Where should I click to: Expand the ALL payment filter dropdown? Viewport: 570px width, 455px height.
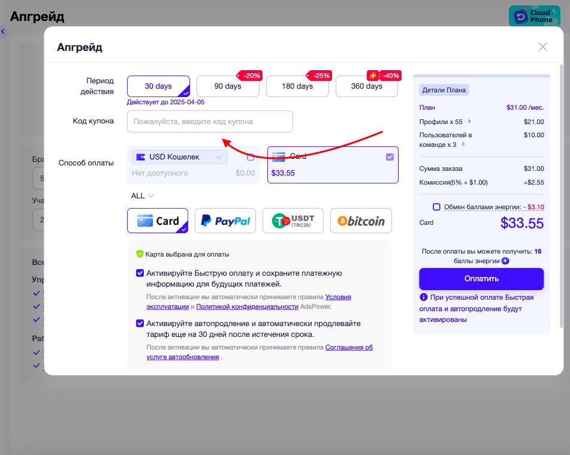pos(143,196)
